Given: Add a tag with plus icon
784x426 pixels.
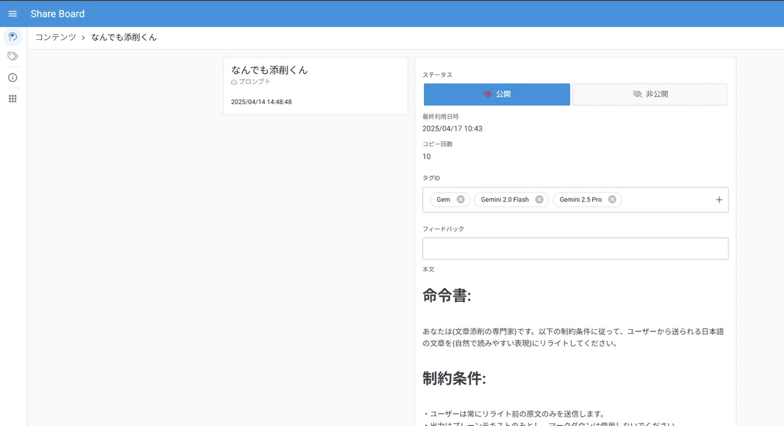Looking at the screenshot, I should coord(719,200).
